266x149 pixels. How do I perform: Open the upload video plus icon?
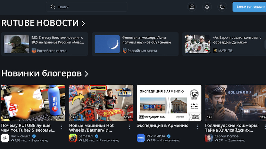coord(192,7)
